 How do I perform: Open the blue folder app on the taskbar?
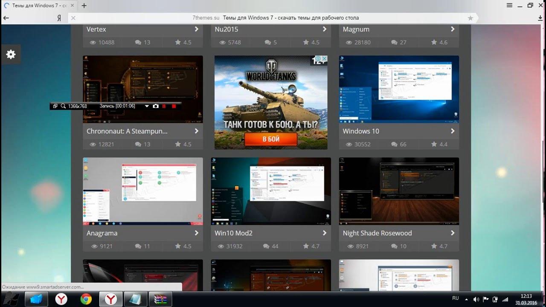click(x=36, y=299)
